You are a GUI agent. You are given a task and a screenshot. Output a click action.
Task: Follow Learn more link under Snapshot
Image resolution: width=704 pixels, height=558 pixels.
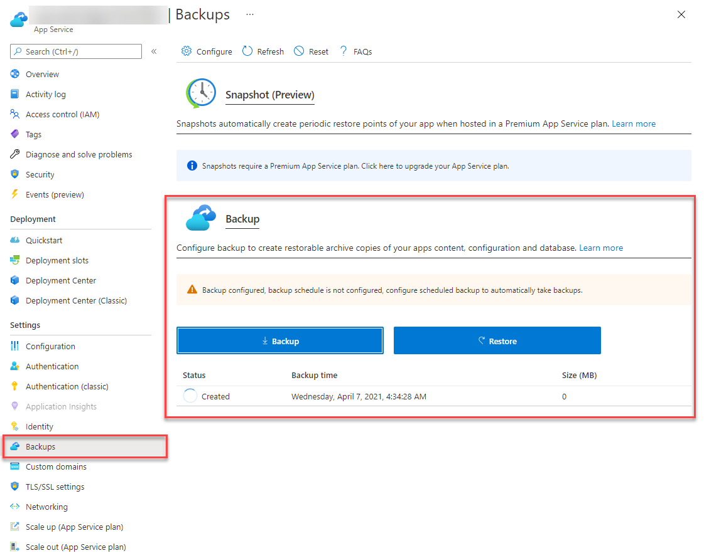(x=633, y=124)
